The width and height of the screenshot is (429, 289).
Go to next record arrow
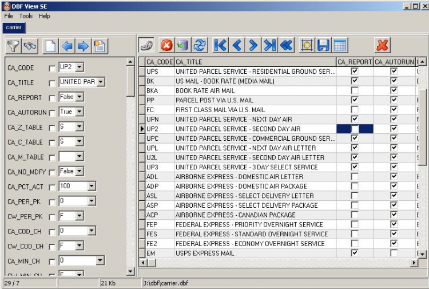(x=253, y=45)
